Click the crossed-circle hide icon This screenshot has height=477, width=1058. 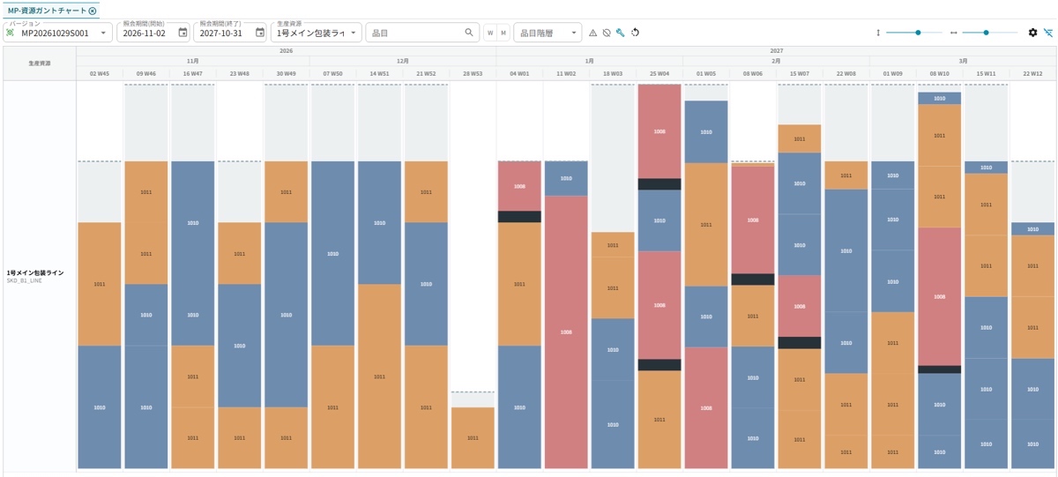[607, 33]
